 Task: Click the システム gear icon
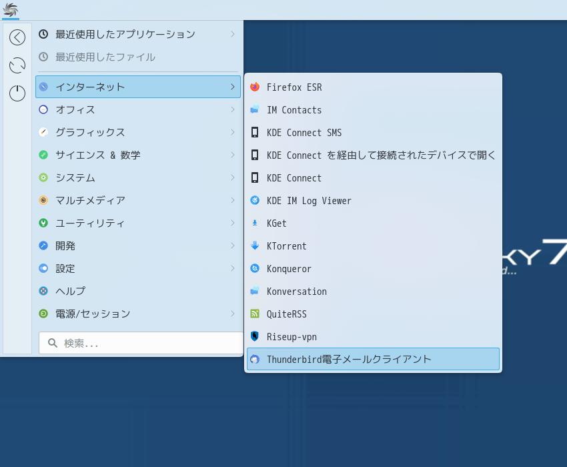(x=43, y=177)
